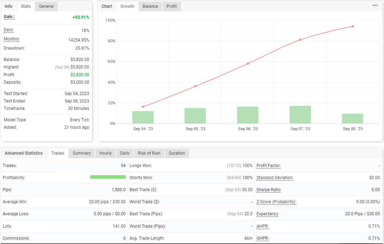This screenshot has width=384, height=244.
Task: Select the Growth chart tab
Action: pyautogui.click(x=127, y=6)
